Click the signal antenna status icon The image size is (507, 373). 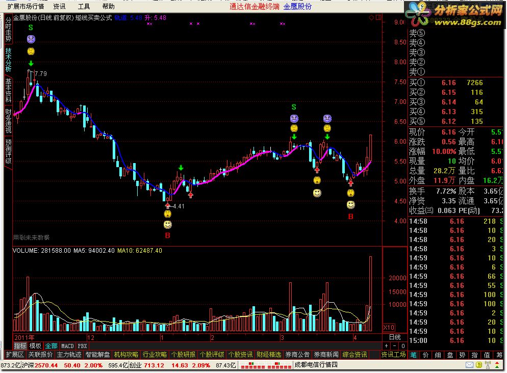point(488,365)
